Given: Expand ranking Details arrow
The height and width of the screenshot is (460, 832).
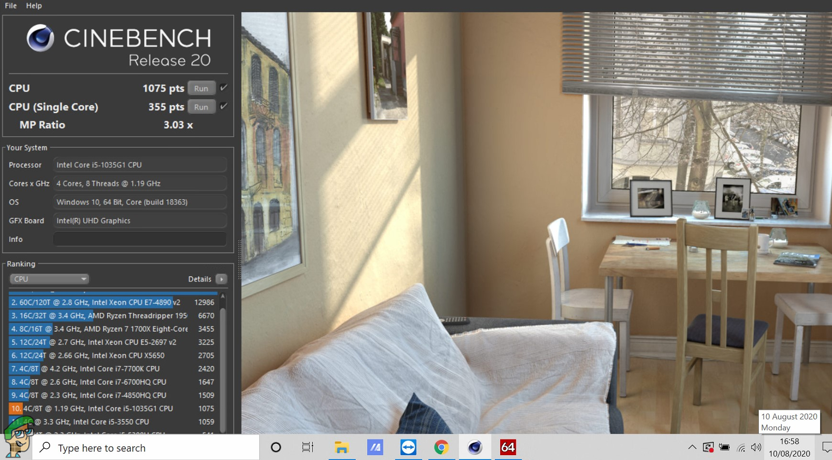Looking at the screenshot, I should 221,279.
